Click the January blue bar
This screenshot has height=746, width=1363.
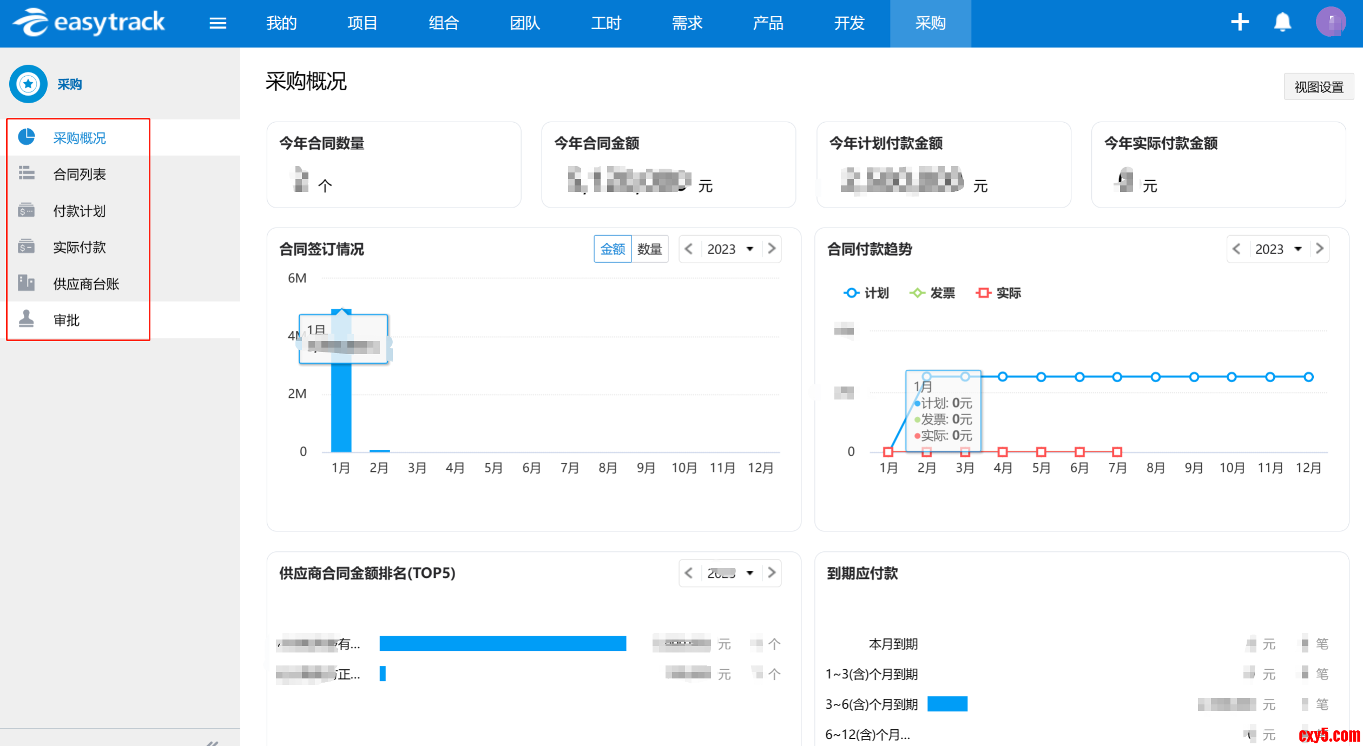click(341, 411)
